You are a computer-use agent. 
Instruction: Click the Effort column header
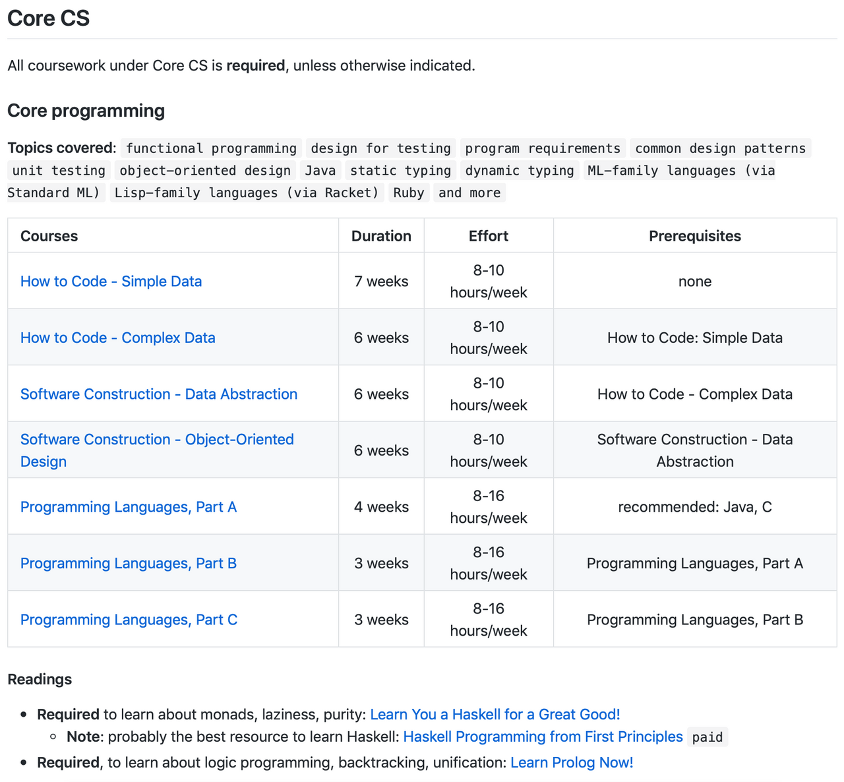(488, 236)
